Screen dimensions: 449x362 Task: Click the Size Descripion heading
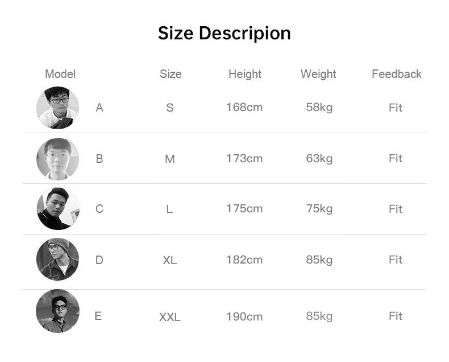tap(224, 33)
